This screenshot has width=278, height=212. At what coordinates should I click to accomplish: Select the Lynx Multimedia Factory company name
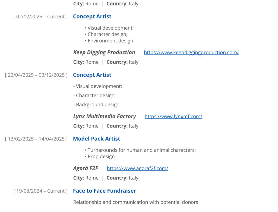105,116
